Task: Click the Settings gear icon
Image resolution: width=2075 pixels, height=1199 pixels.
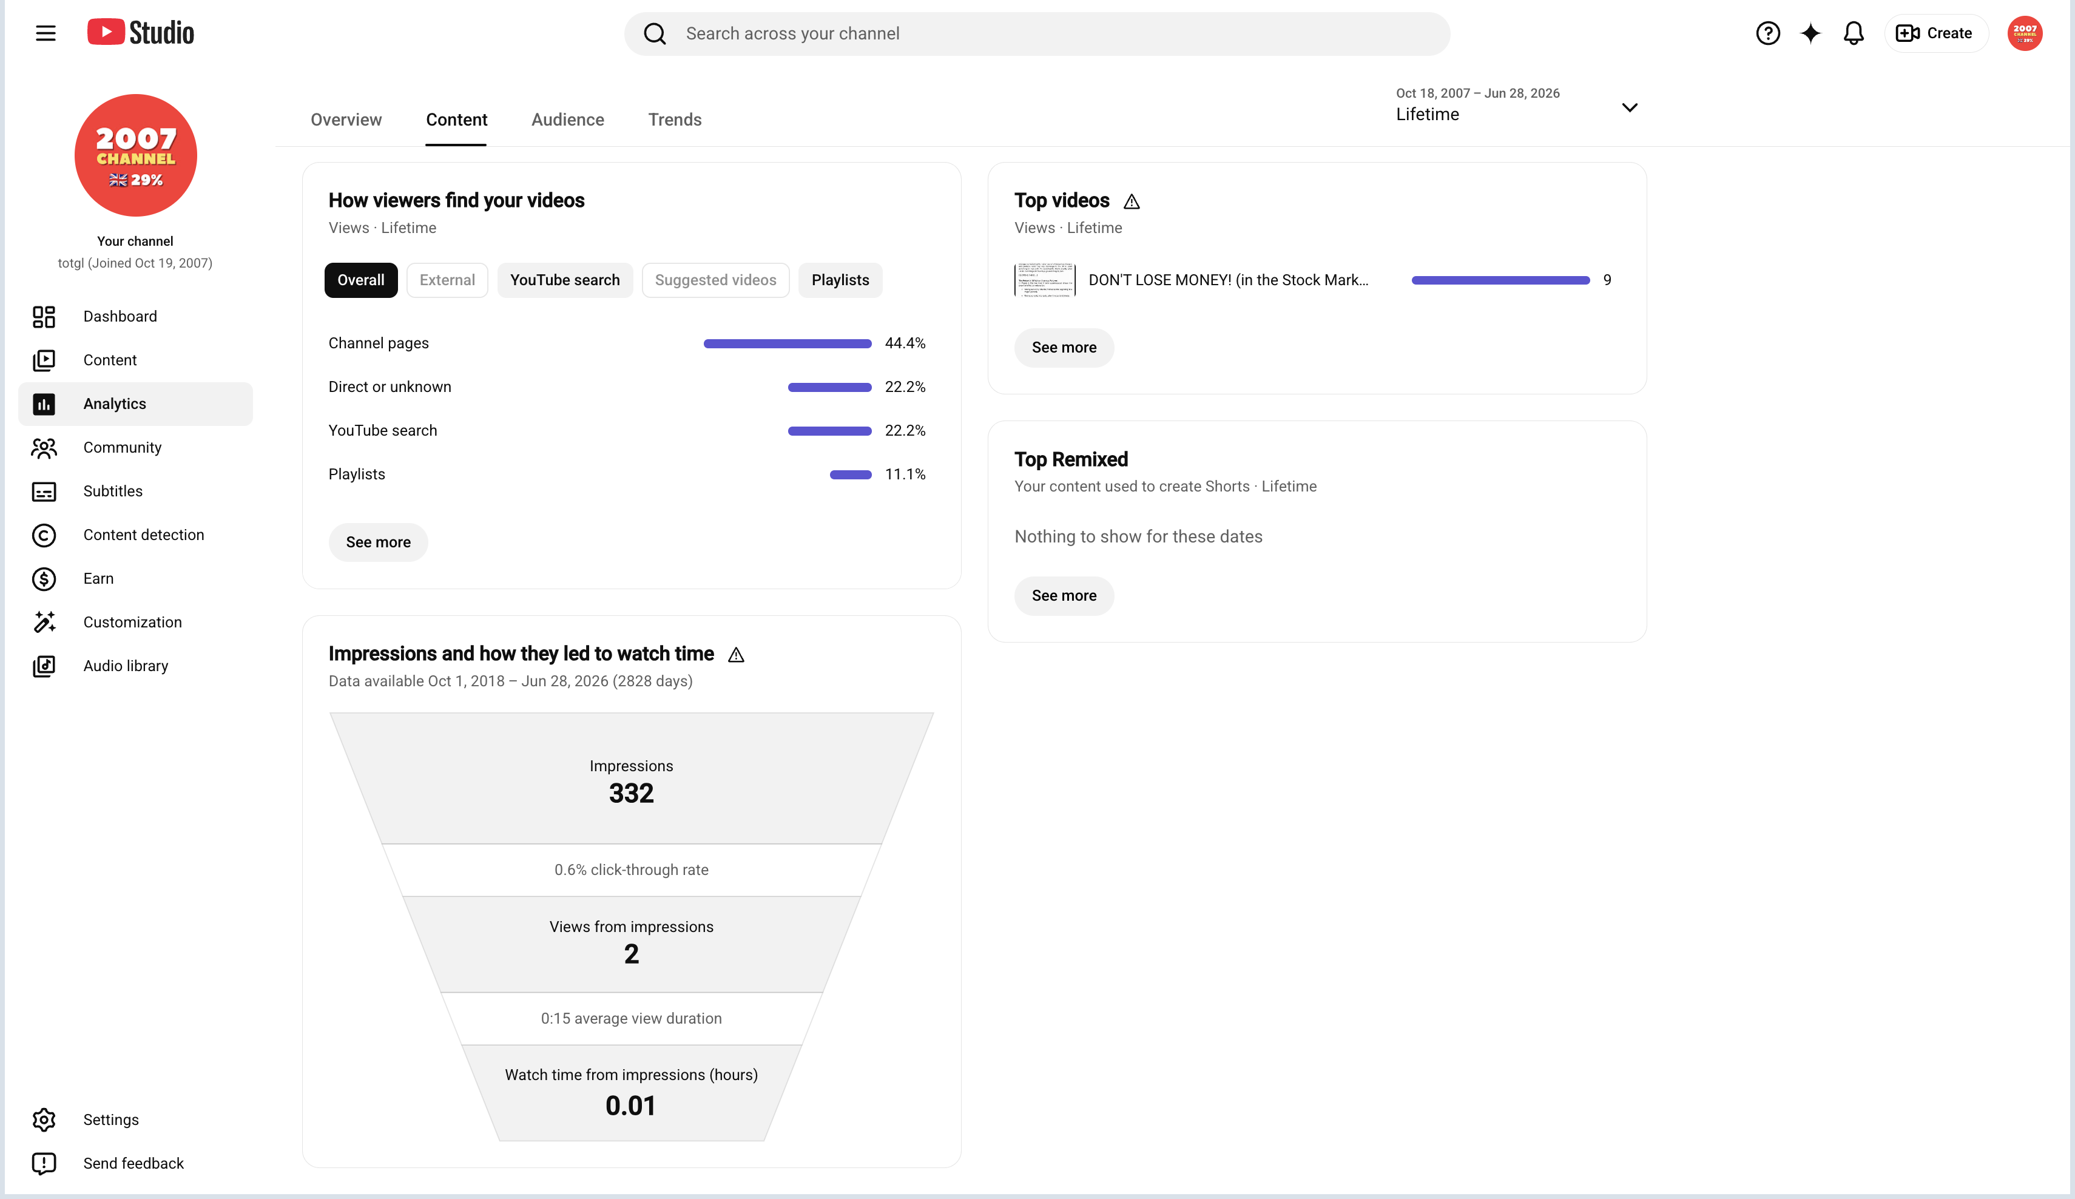Action: pyautogui.click(x=44, y=1119)
